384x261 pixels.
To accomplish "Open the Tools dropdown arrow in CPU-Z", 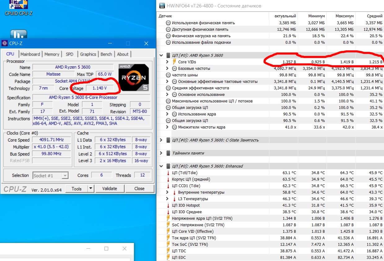I will (90, 188).
